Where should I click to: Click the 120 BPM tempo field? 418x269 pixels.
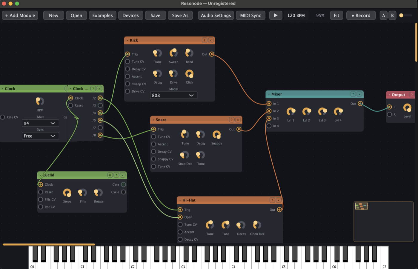point(296,16)
